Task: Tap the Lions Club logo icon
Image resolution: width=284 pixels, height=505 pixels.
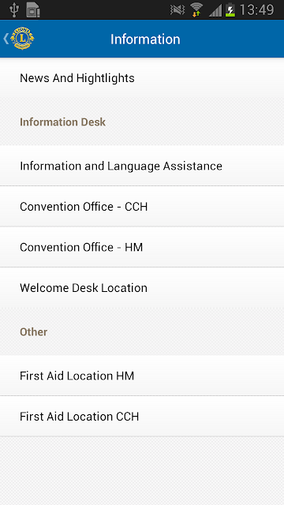Action: (x=22, y=39)
